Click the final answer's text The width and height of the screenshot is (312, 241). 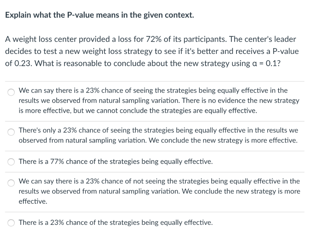[x=116, y=223]
